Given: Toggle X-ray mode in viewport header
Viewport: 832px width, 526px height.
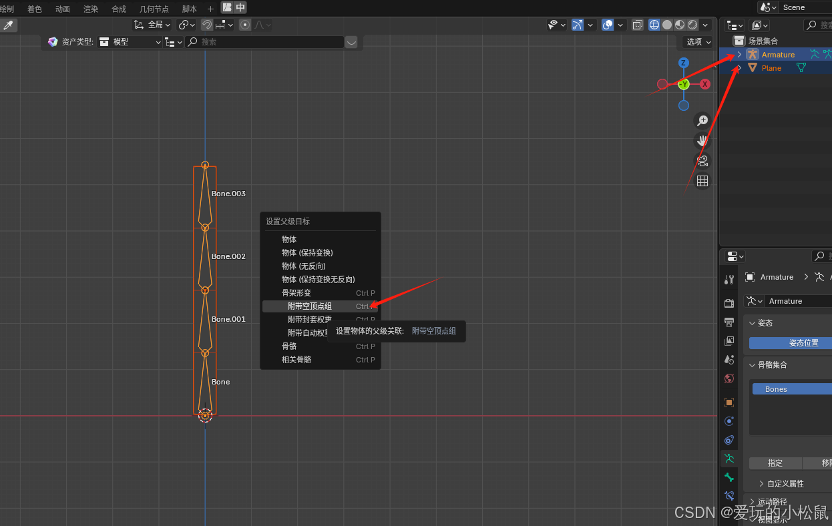Looking at the screenshot, I should tap(637, 25).
